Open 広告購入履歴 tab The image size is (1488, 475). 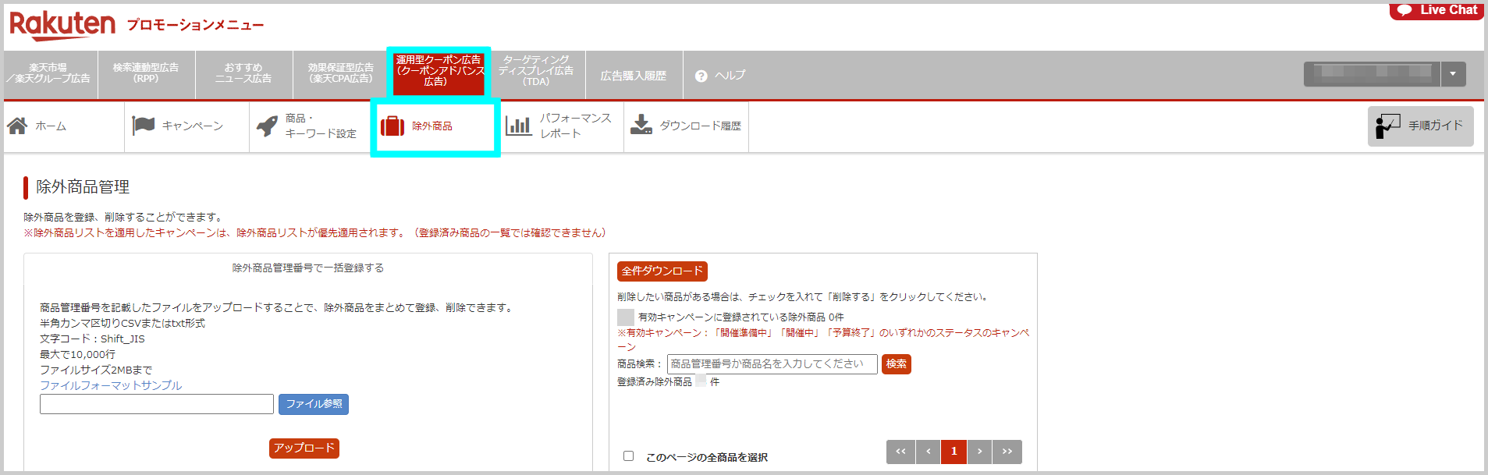pyautogui.click(x=634, y=76)
